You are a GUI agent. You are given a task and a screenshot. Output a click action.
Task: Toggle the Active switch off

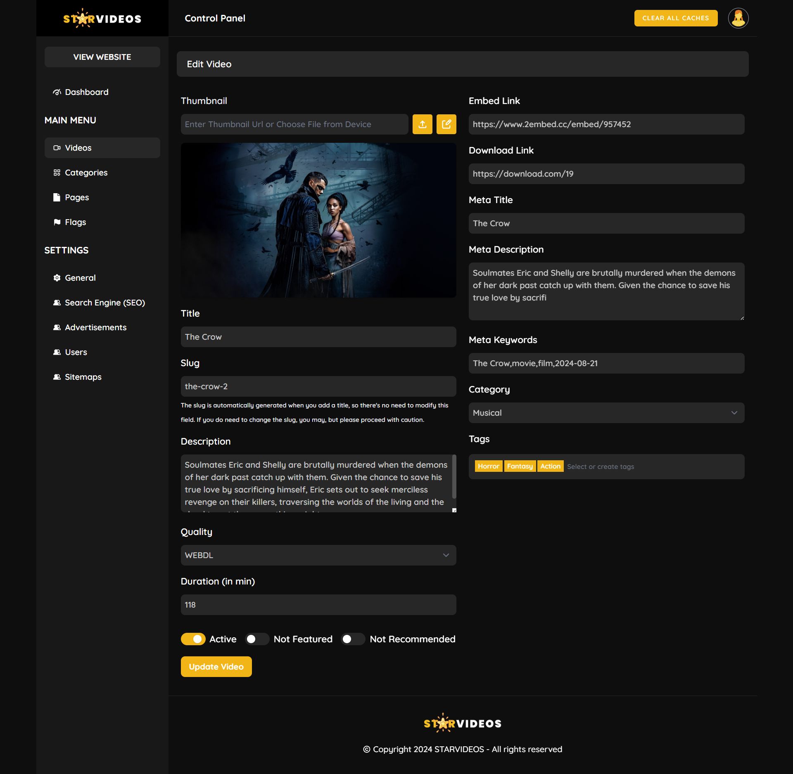[x=193, y=639]
